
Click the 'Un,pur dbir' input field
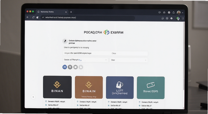pos(87,53)
